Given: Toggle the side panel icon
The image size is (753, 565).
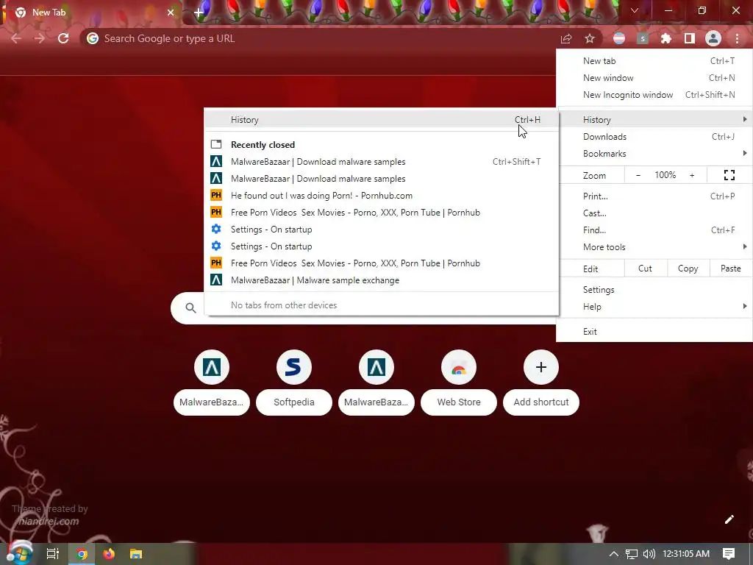Looking at the screenshot, I should pyautogui.click(x=690, y=38).
